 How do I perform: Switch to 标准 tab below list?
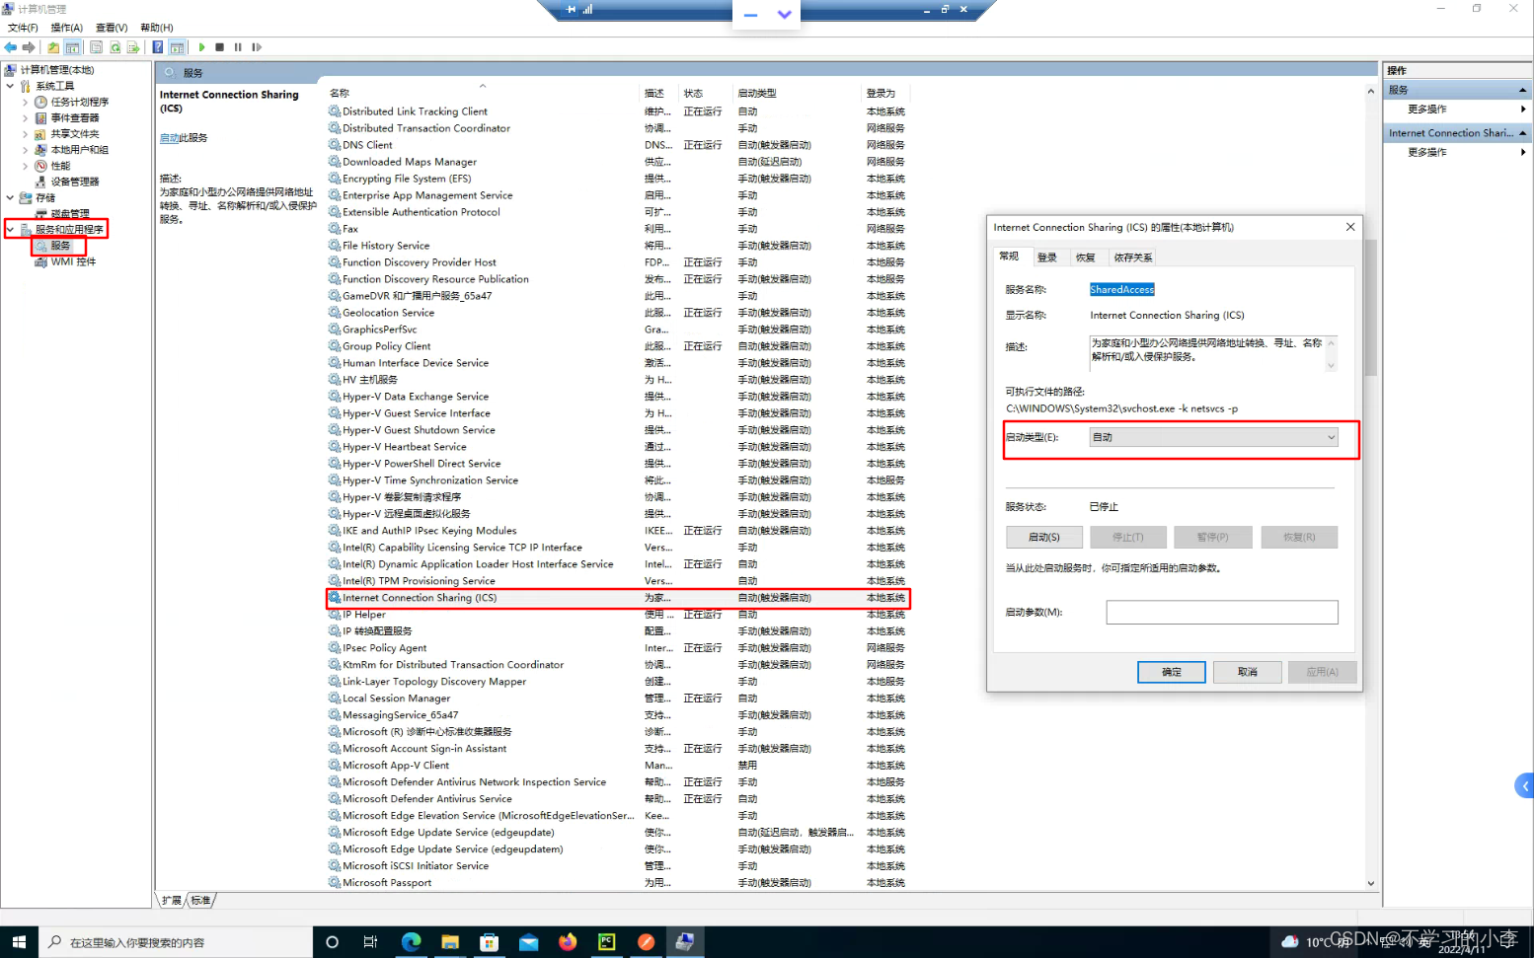point(201,900)
